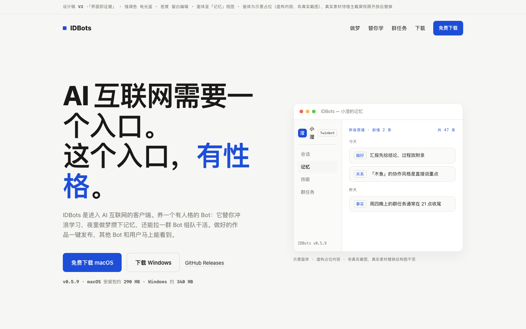Screen dimensions: 526x329
Task: Click the 关系 tag on second memory
Action: pos(360,174)
